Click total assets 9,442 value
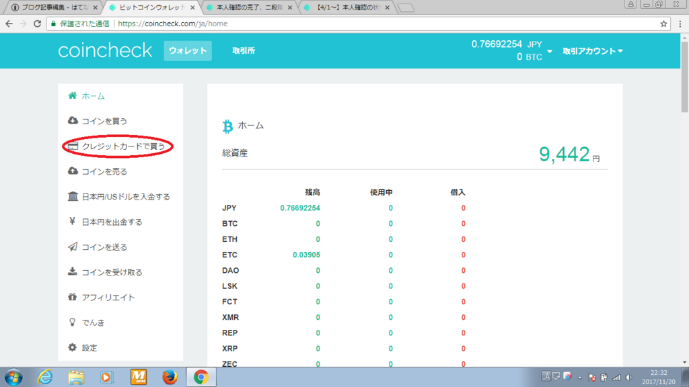The image size is (689, 387). click(x=565, y=154)
